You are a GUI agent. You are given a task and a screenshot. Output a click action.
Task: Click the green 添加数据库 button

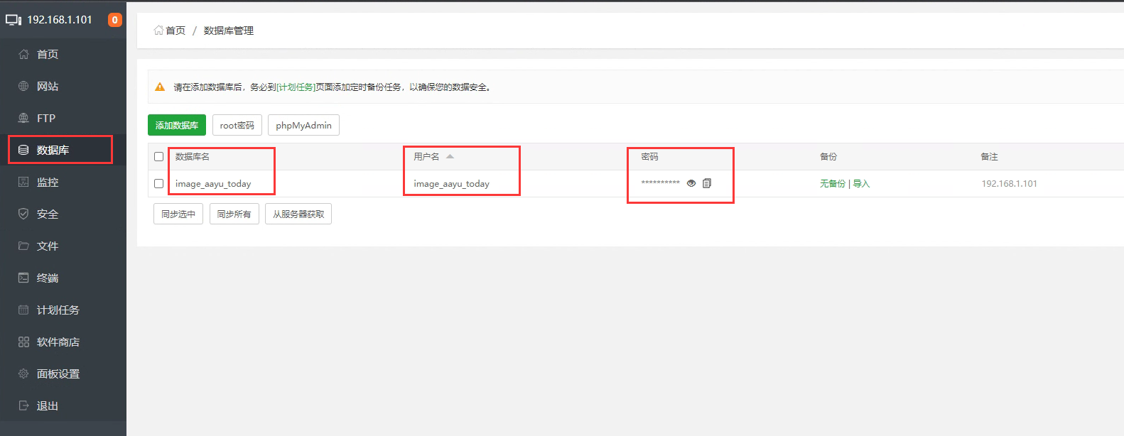[177, 126]
